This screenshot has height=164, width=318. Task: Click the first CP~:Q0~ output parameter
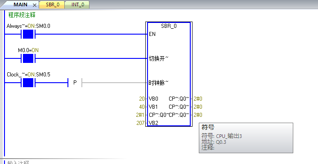(179, 99)
